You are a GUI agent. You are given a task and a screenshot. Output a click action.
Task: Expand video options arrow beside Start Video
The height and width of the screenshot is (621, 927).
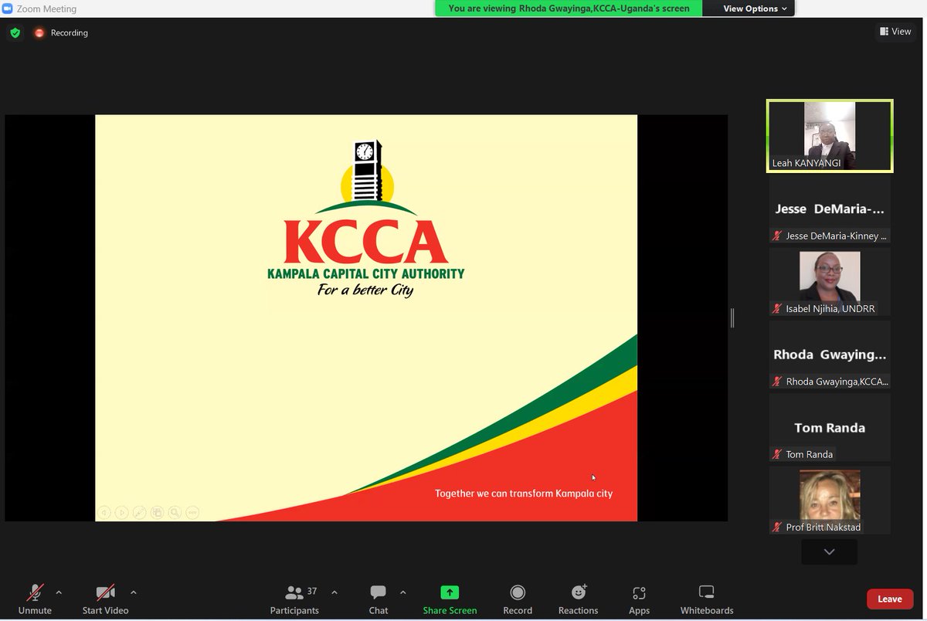133,592
